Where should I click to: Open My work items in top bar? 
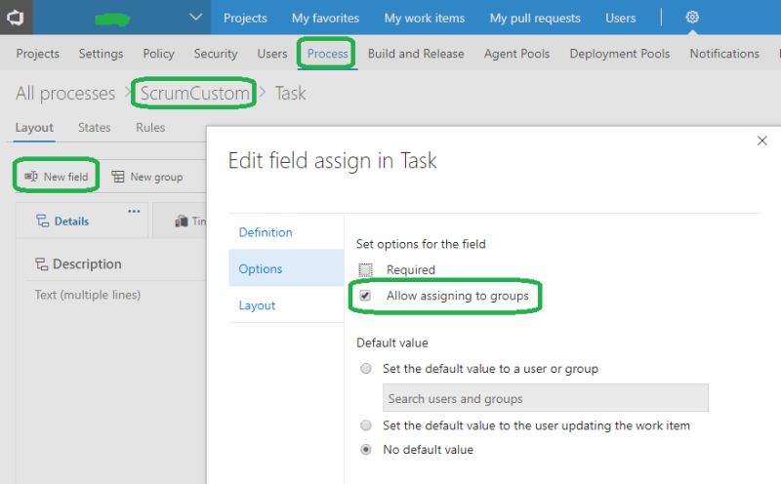pyautogui.click(x=425, y=18)
